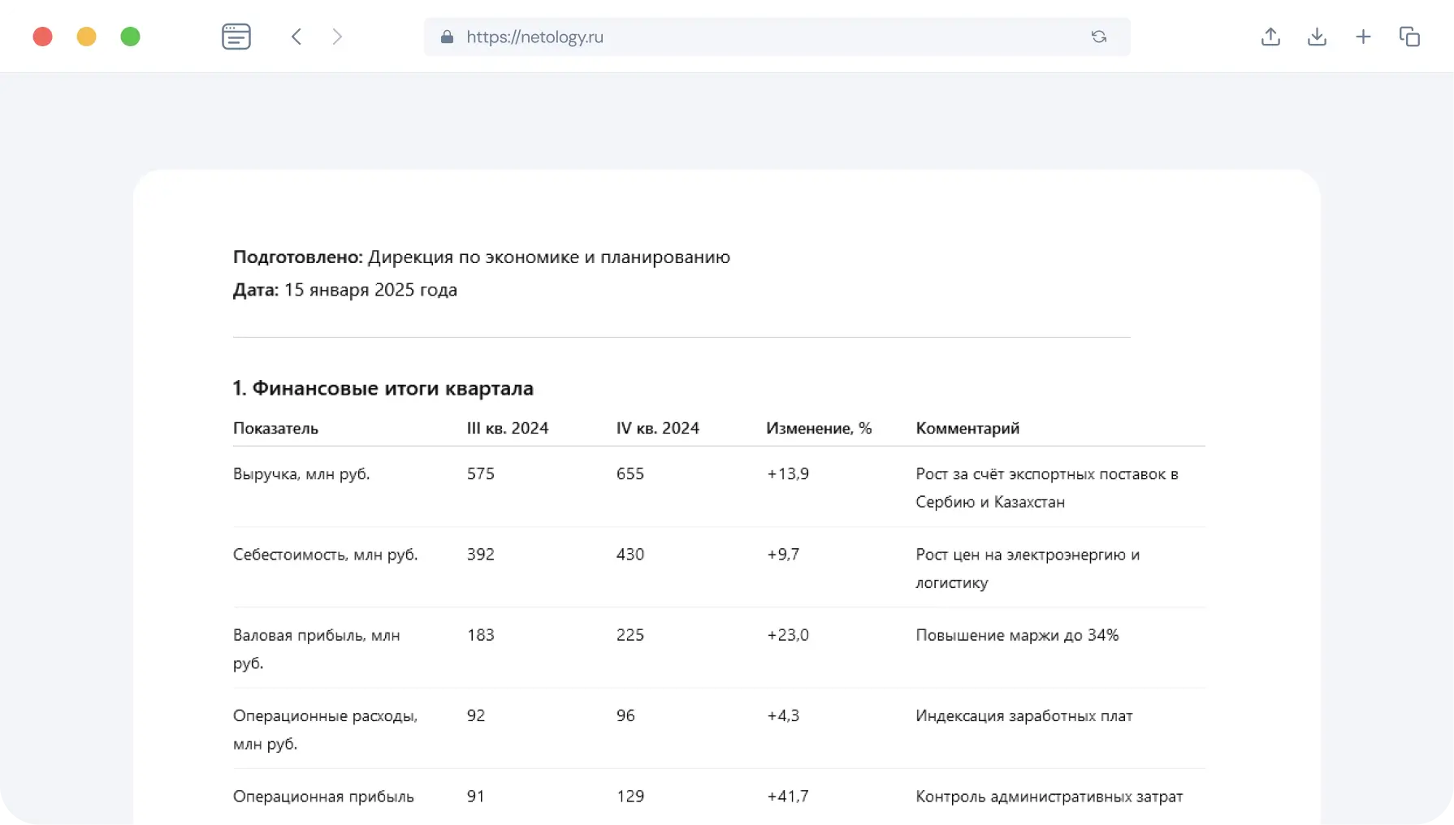1454x825 pixels.
Task: Open a new tab with plus icon
Action: tap(1363, 37)
